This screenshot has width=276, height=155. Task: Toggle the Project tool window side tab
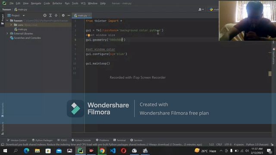pos(2,20)
